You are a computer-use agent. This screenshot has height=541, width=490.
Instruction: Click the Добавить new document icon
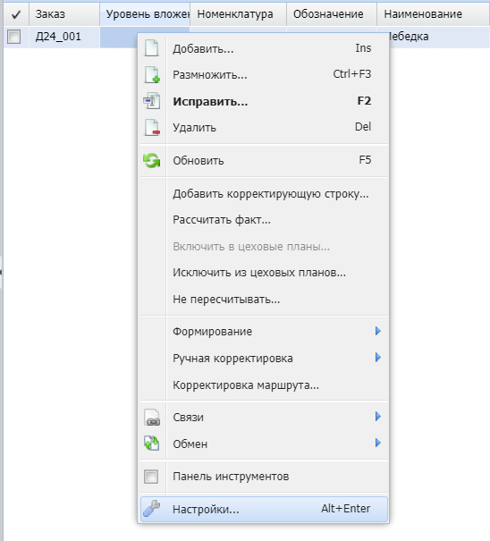tap(151, 48)
